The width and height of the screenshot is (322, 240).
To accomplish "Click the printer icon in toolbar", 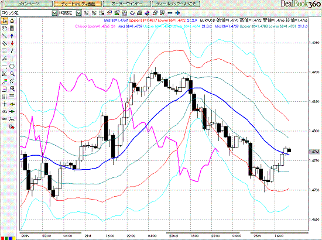I will point(140,13).
